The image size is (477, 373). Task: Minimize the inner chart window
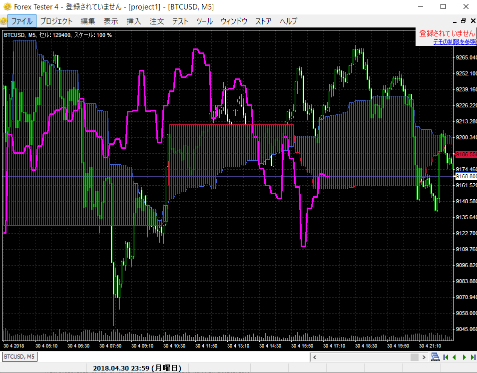pos(455,21)
